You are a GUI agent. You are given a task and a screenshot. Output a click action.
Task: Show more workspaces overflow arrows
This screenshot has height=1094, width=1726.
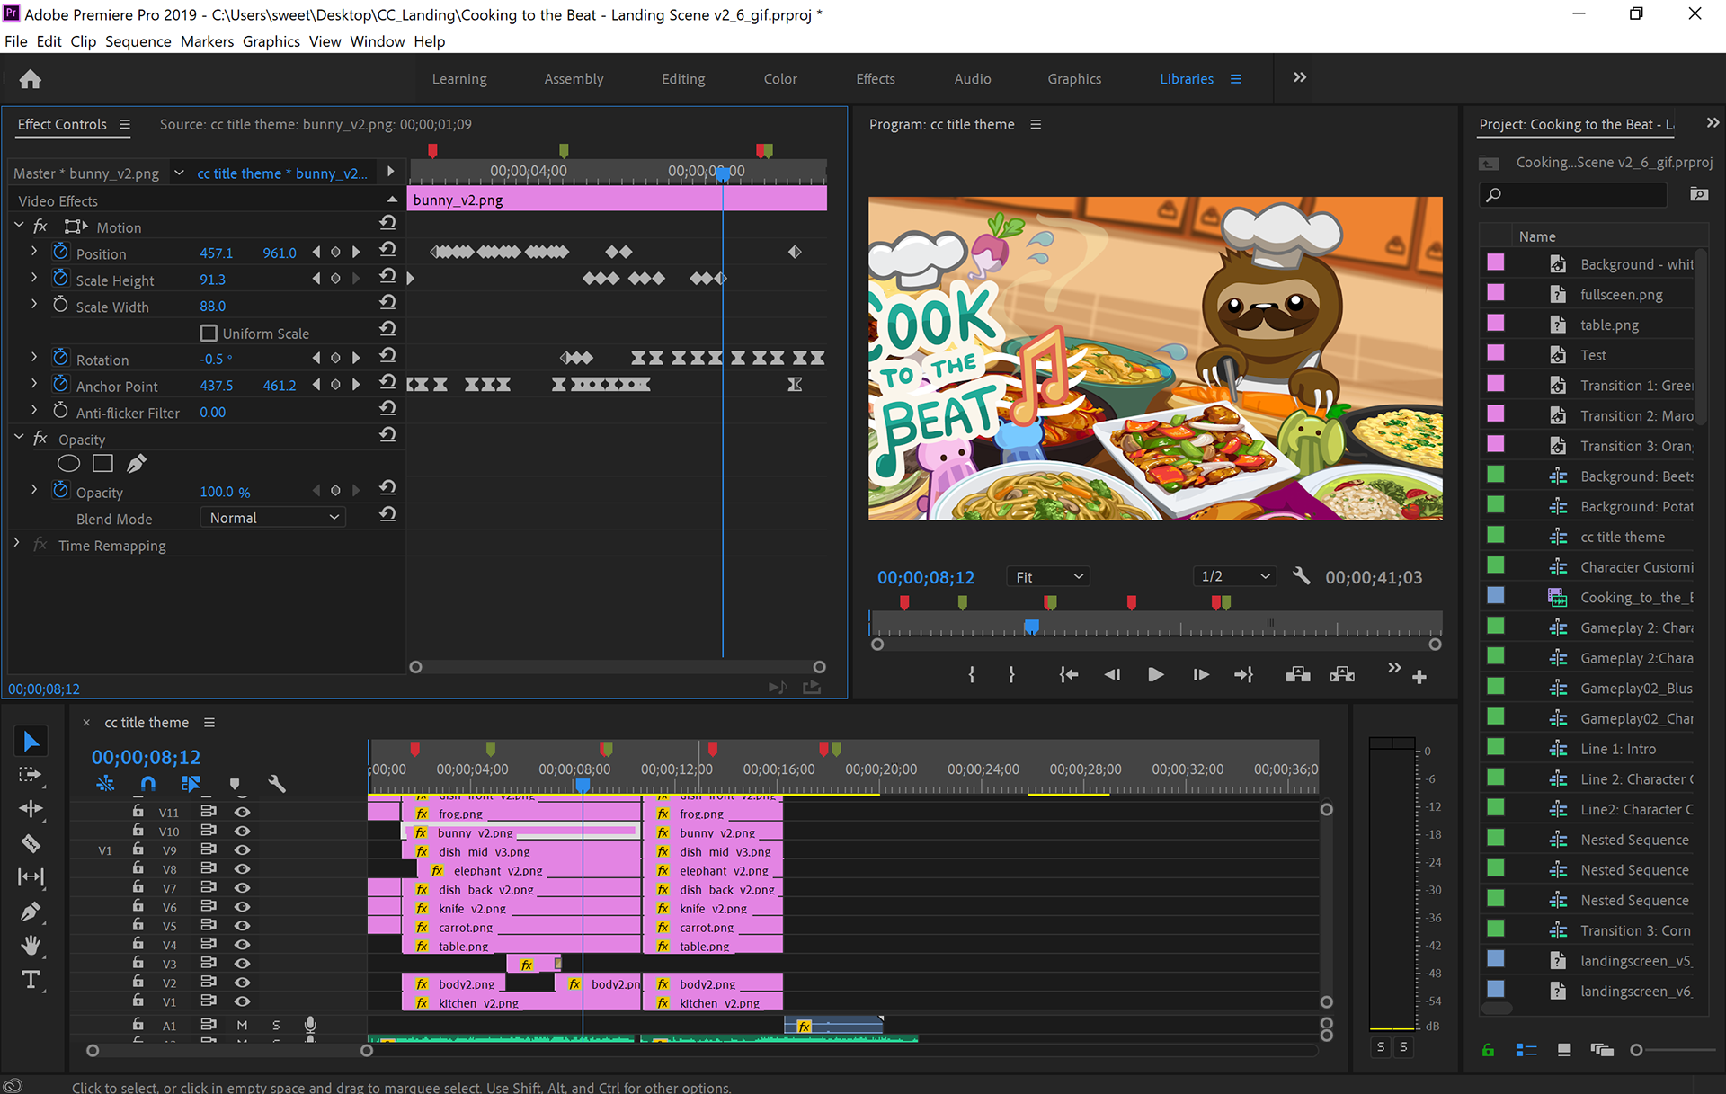(x=1300, y=77)
